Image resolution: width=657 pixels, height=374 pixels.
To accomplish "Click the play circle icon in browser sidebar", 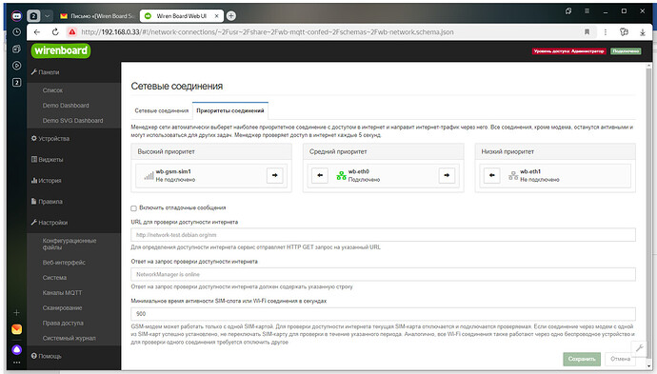I will click(x=17, y=66).
